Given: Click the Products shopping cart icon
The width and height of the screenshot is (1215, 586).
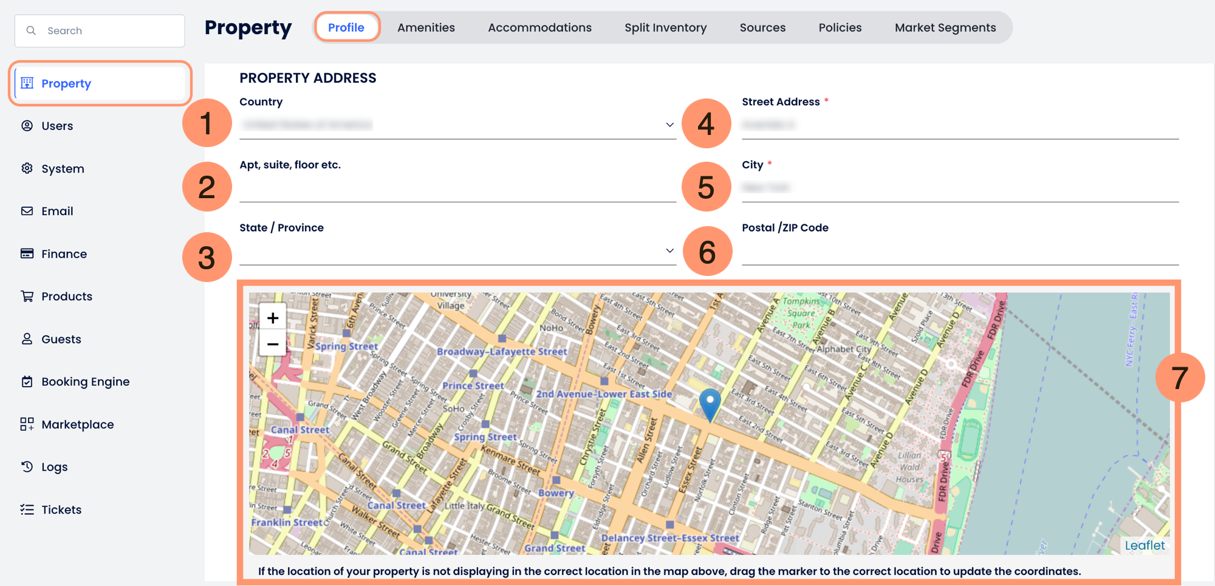Looking at the screenshot, I should click(27, 296).
